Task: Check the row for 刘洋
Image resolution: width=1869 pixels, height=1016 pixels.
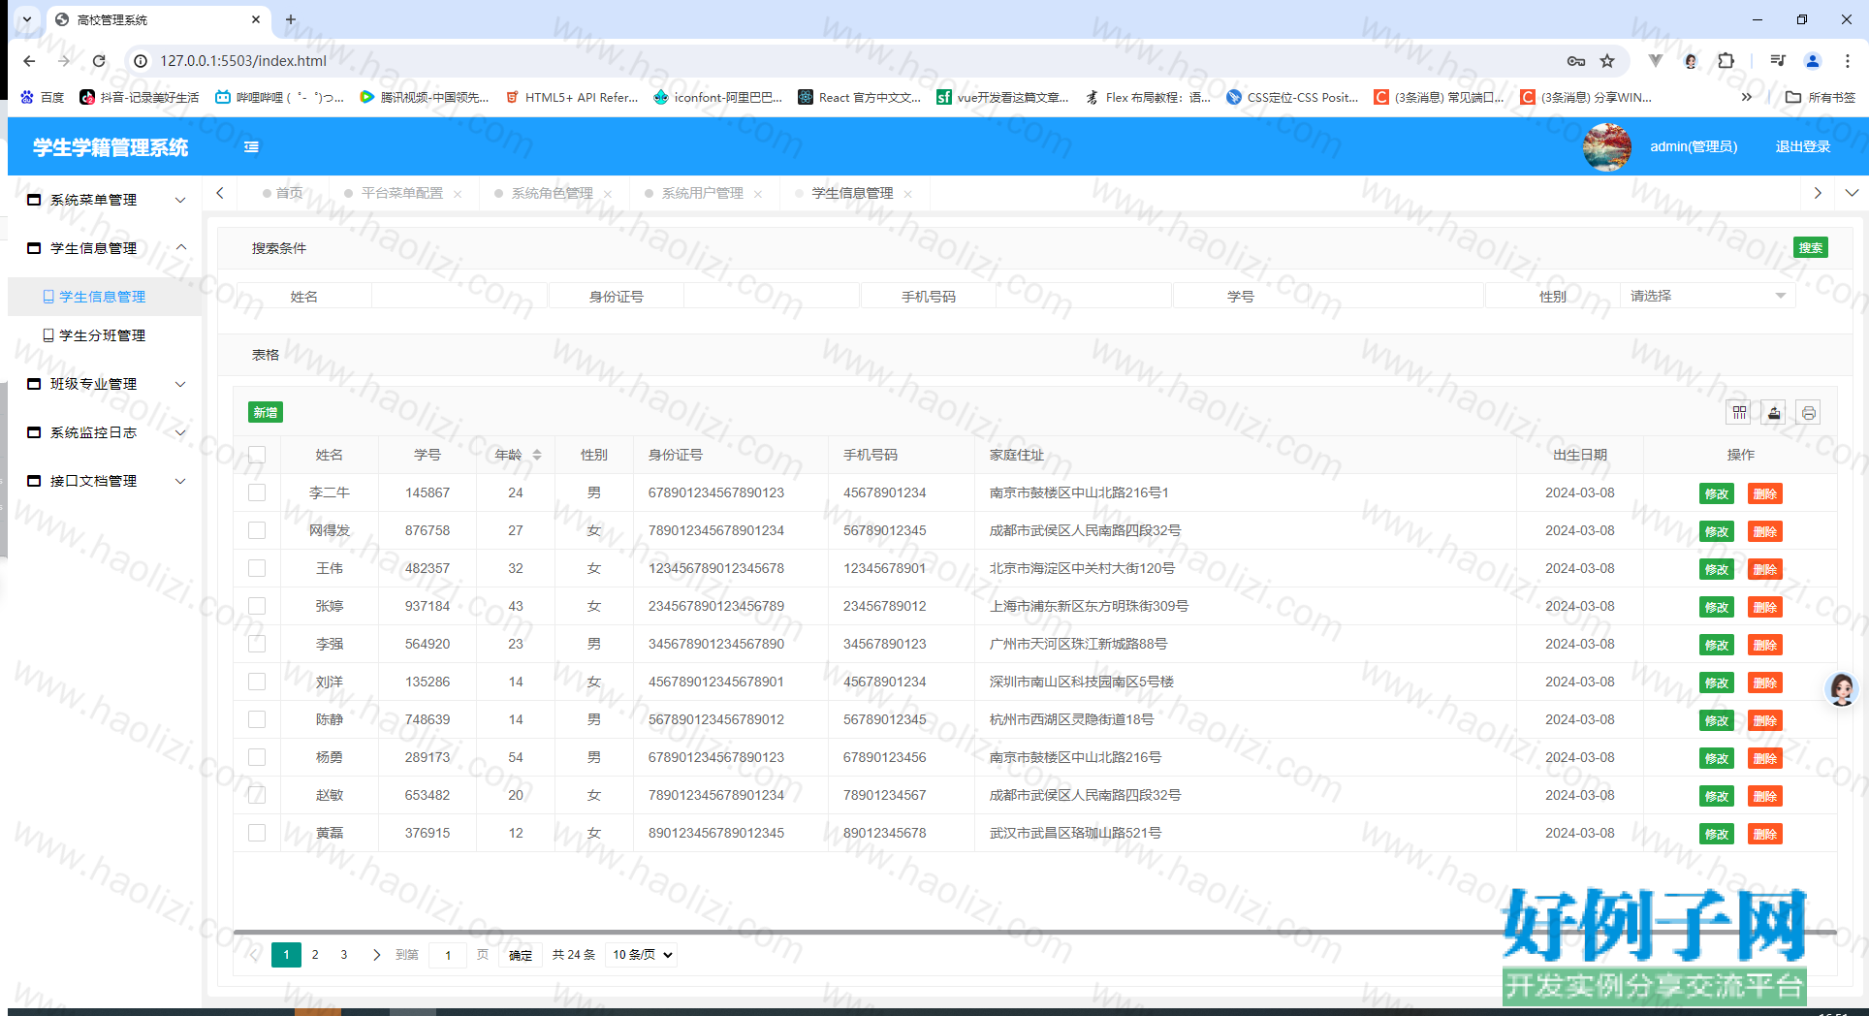Action: (x=257, y=682)
